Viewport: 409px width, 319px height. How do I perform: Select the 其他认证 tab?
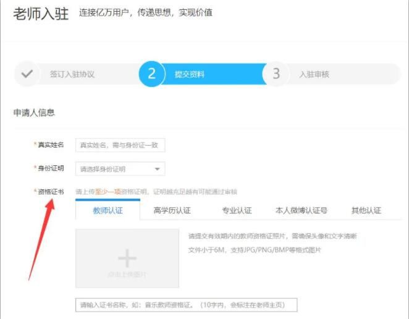click(366, 210)
